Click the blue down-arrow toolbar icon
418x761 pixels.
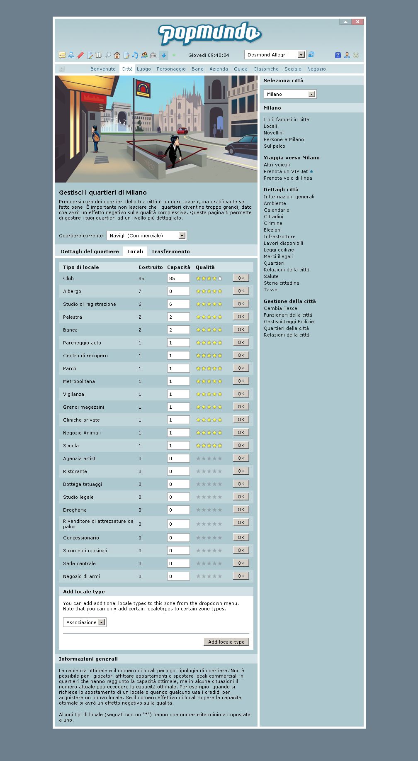point(164,55)
